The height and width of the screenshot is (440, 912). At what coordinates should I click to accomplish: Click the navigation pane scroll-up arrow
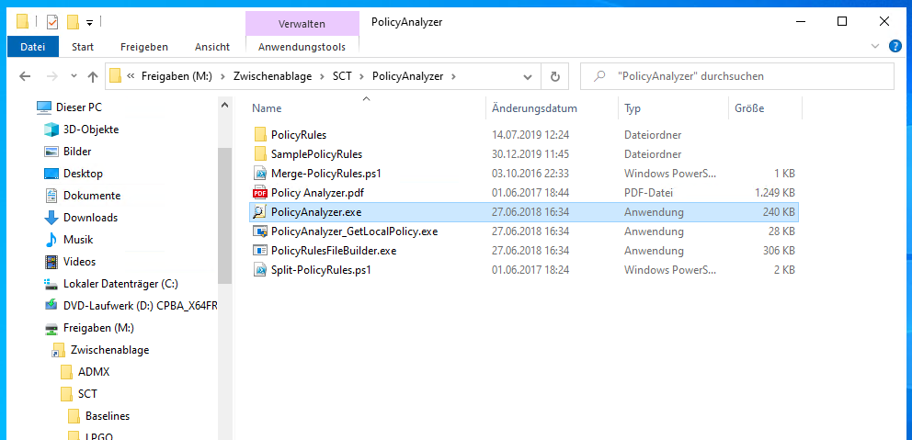pyautogui.click(x=224, y=106)
